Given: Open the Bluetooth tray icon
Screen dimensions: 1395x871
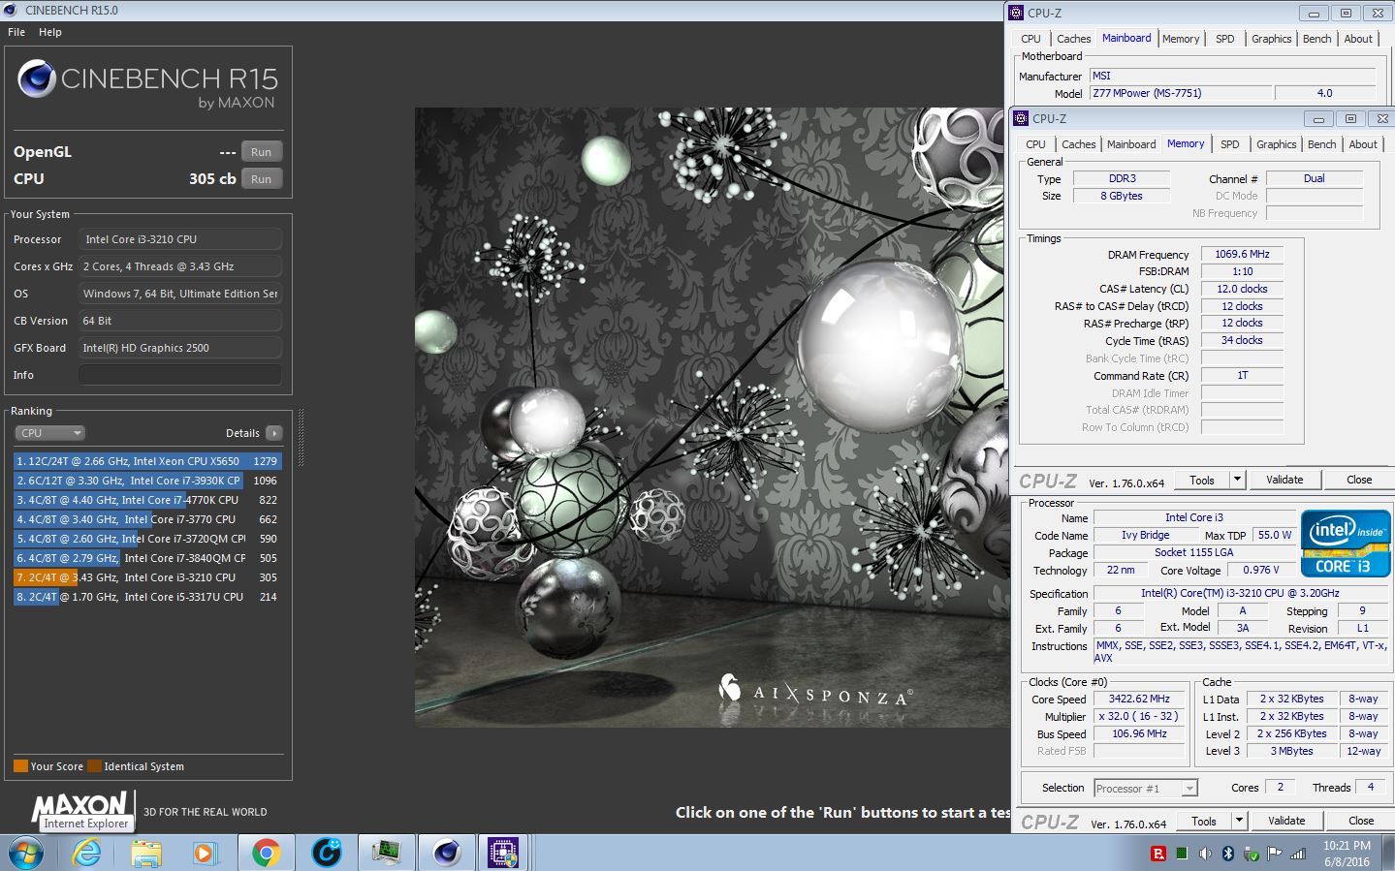Looking at the screenshot, I should click(1227, 854).
